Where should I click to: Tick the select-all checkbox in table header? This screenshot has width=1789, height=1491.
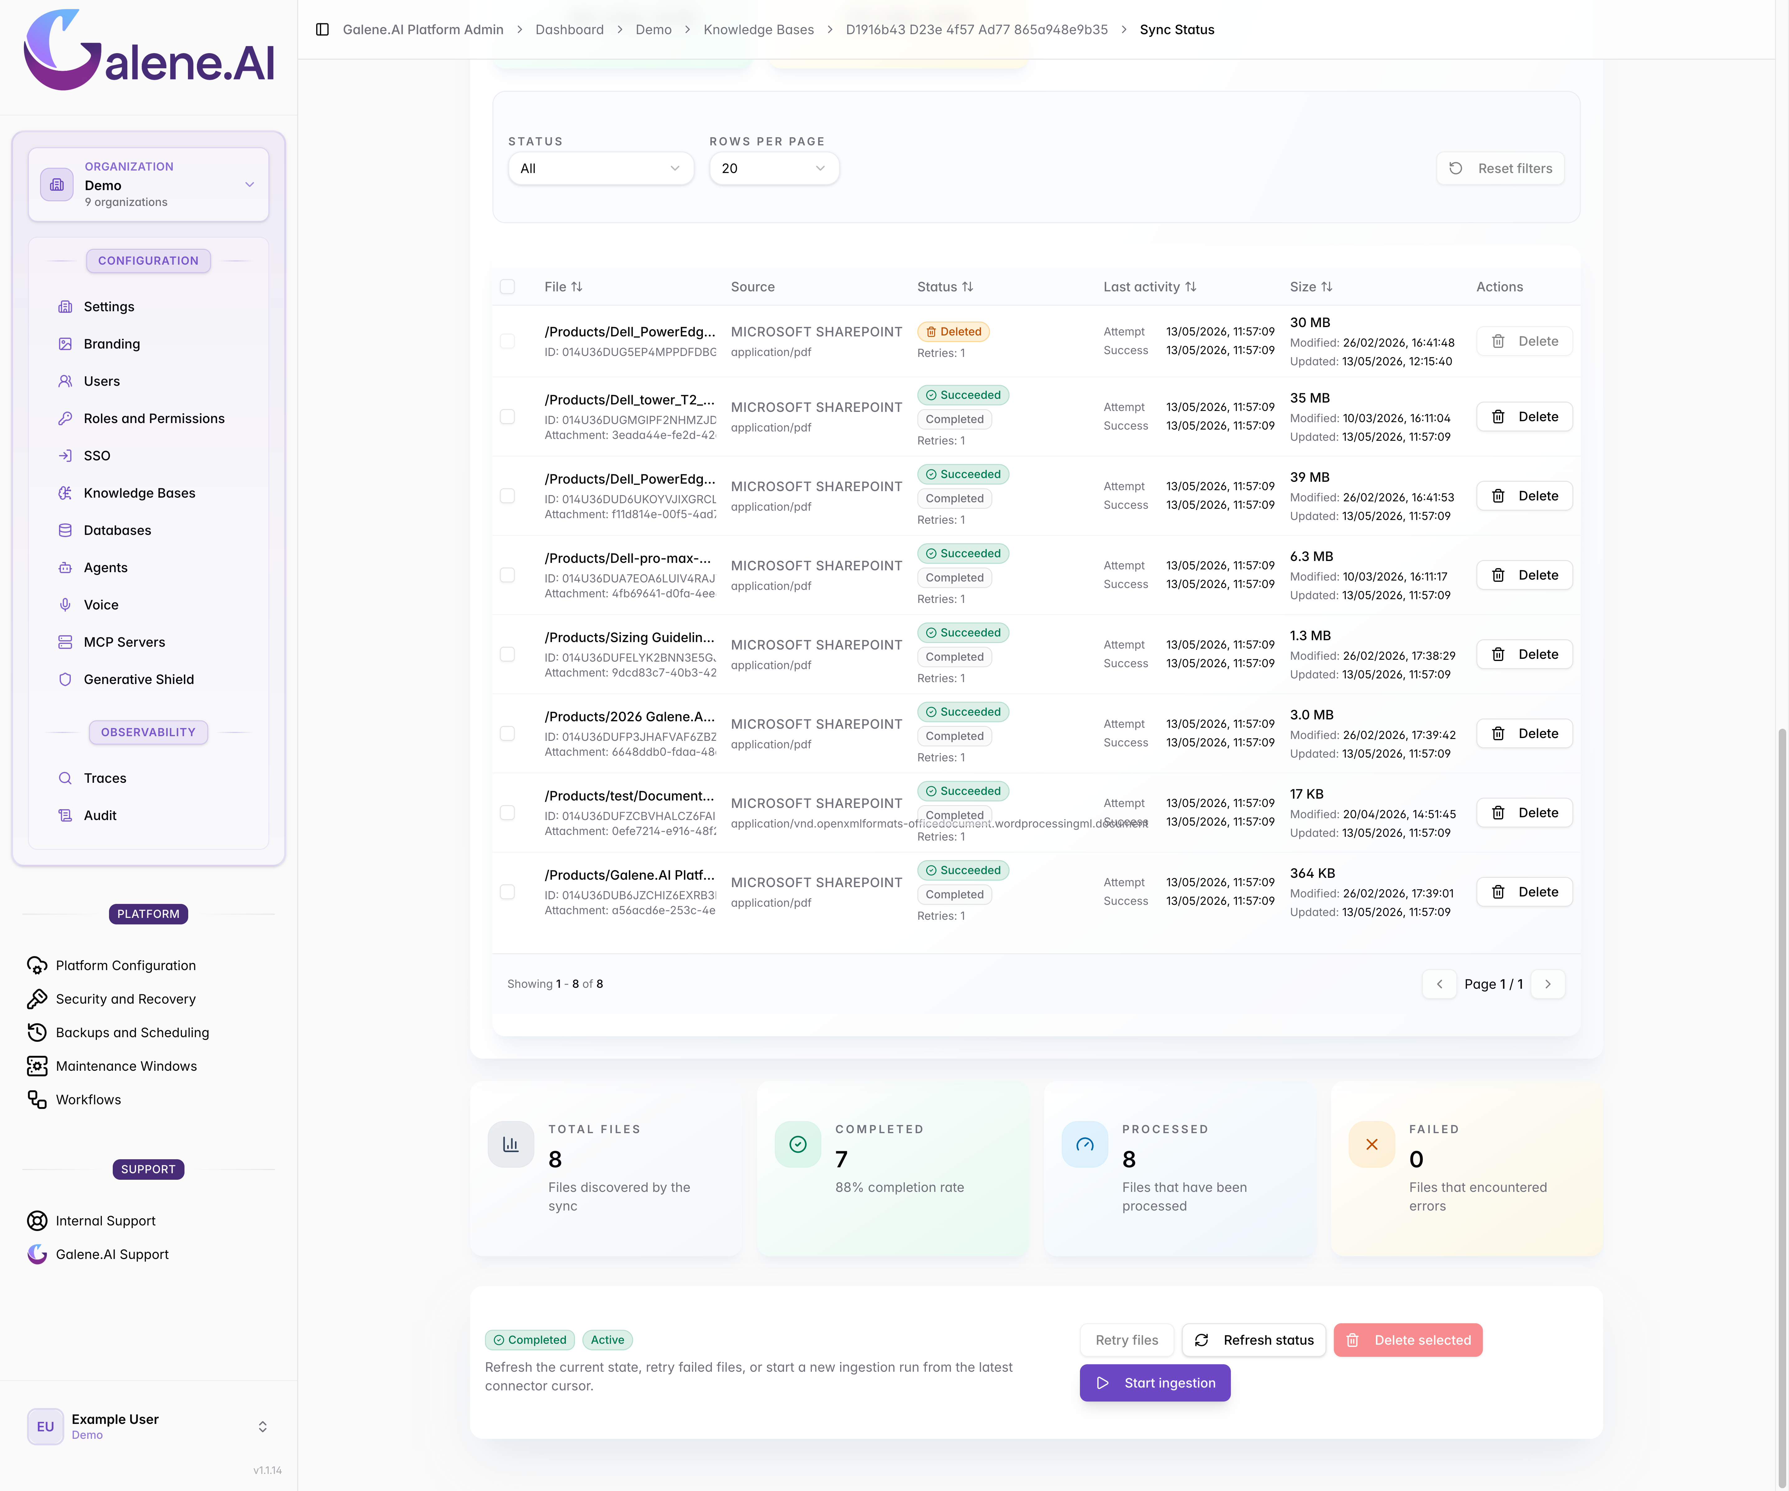(x=507, y=287)
